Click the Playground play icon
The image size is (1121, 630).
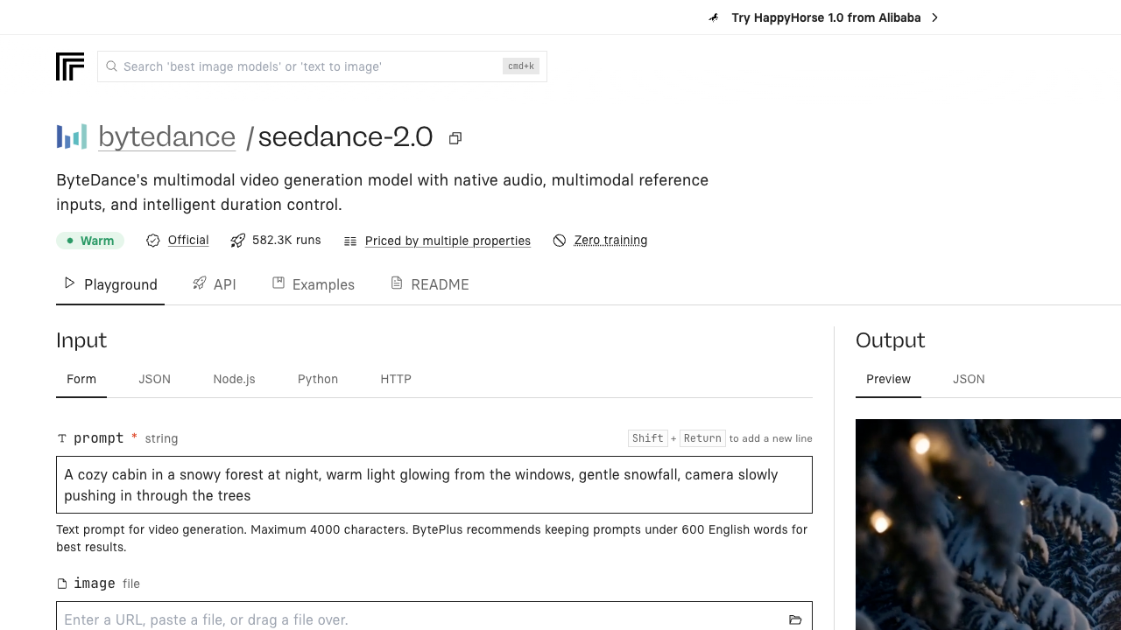70,283
